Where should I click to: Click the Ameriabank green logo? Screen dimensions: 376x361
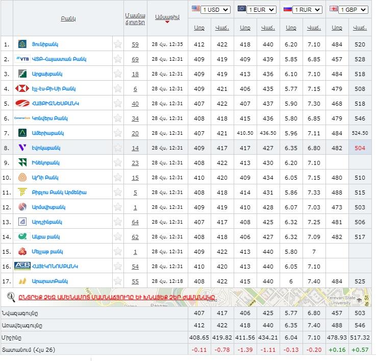pos(22,133)
